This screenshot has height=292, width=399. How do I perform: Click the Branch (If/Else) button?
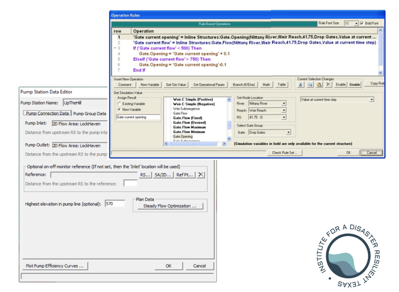243,85
